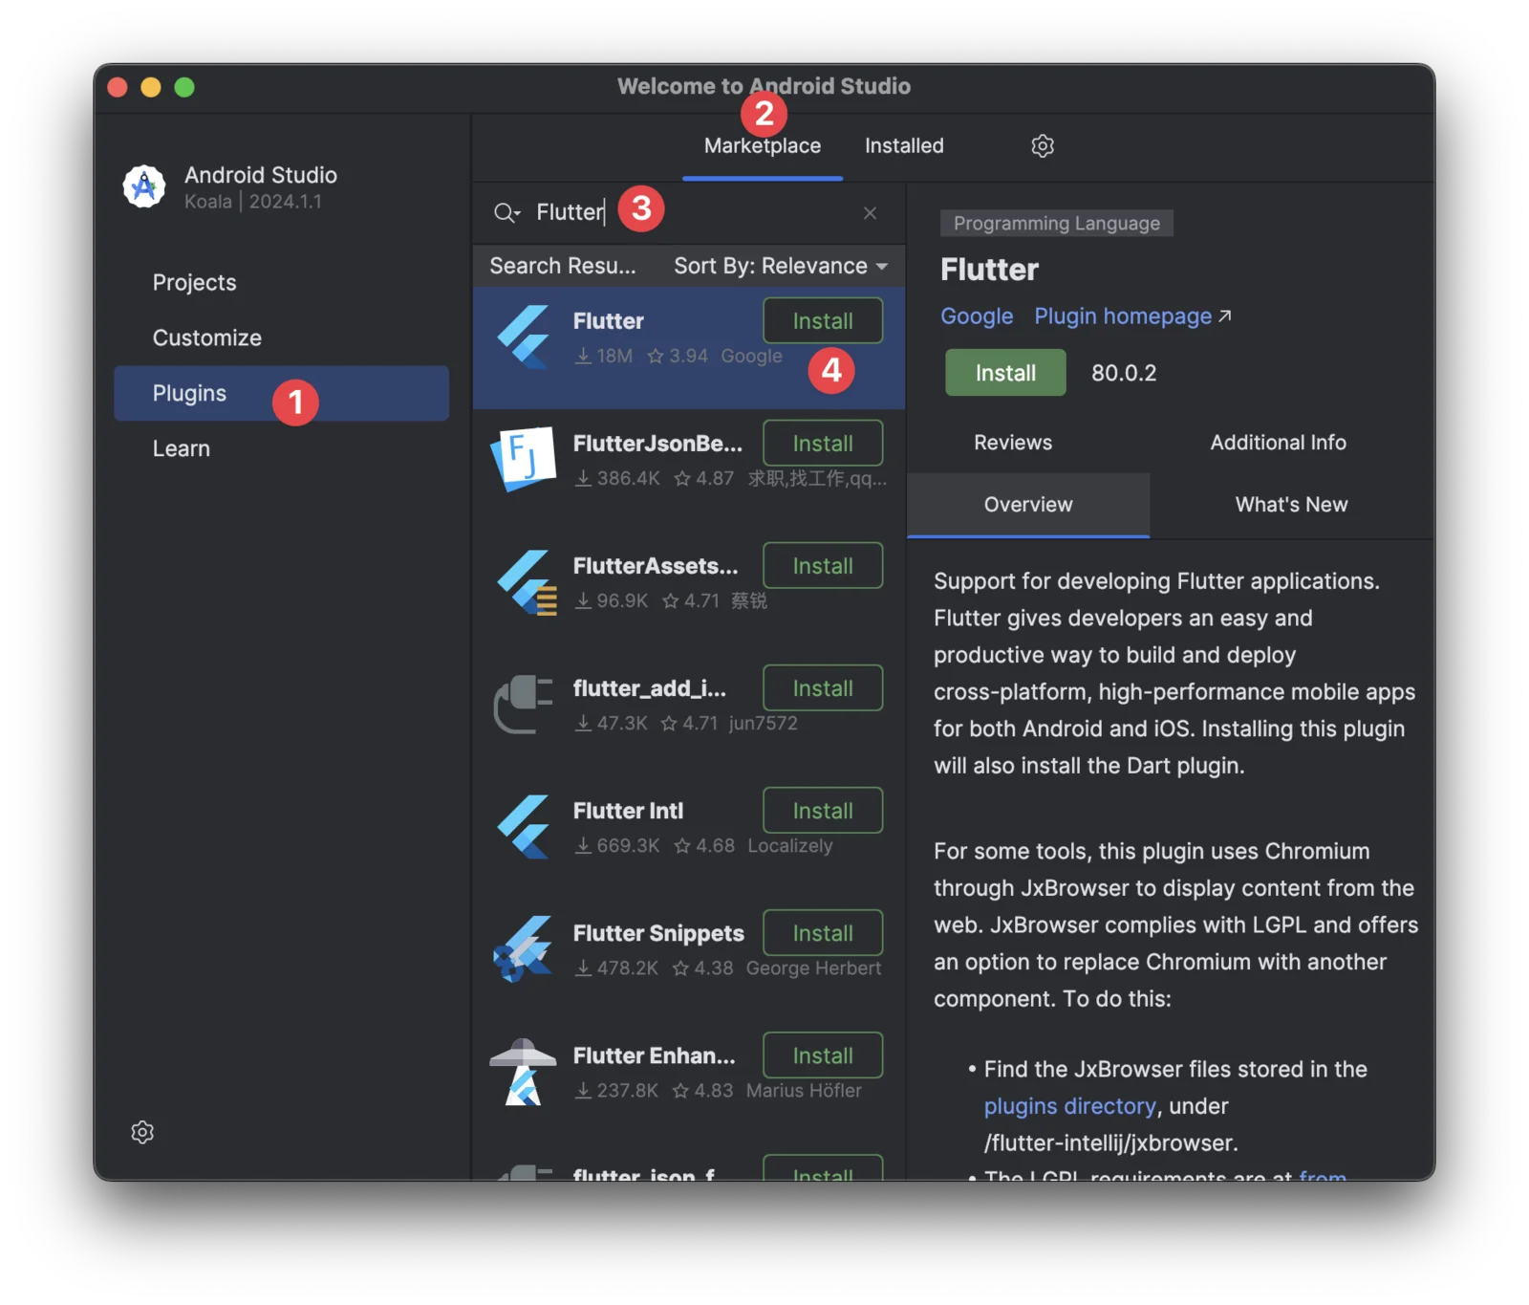Click the Flutter Snippets plugin name
The image size is (1529, 1305).
[x=658, y=933]
